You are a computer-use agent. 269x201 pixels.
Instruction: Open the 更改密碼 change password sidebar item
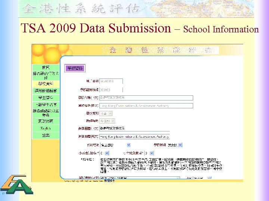(x=46, y=121)
